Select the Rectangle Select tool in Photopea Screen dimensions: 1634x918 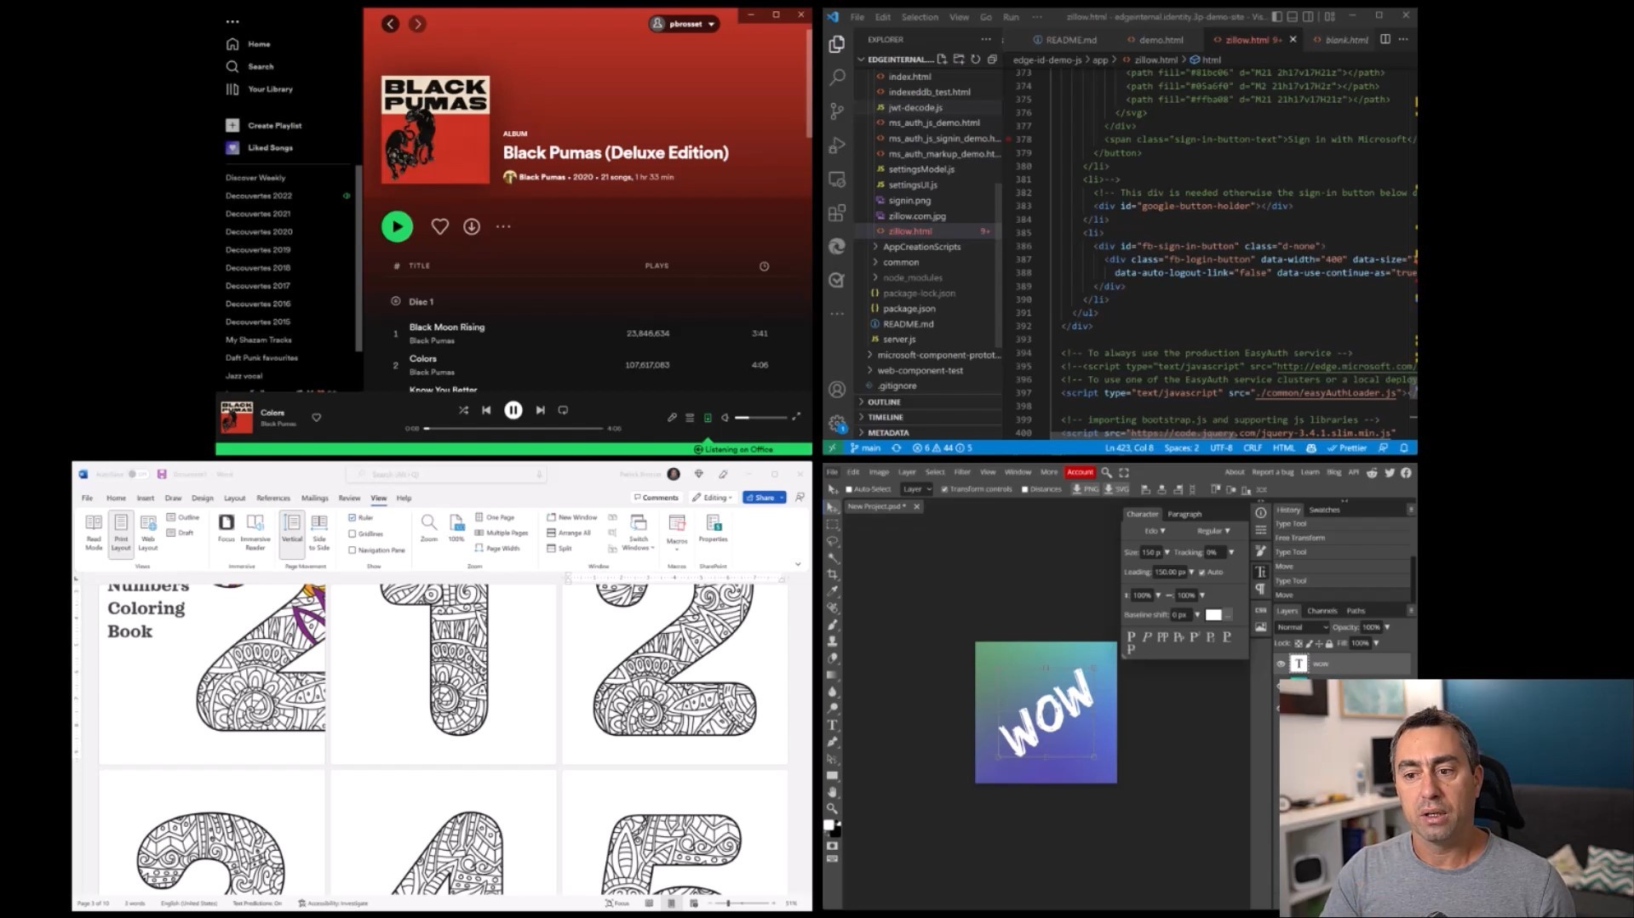coord(833,524)
